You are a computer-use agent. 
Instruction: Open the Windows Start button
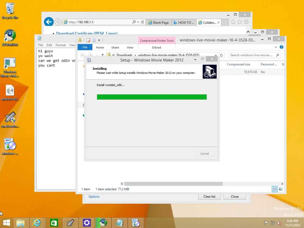click(x=6, y=222)
